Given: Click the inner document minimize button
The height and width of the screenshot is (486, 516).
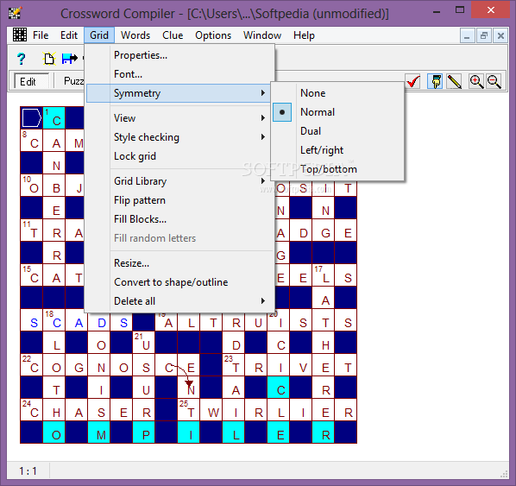Looking at the screenshot, I should pyautogui.click(x=467, y=35).
